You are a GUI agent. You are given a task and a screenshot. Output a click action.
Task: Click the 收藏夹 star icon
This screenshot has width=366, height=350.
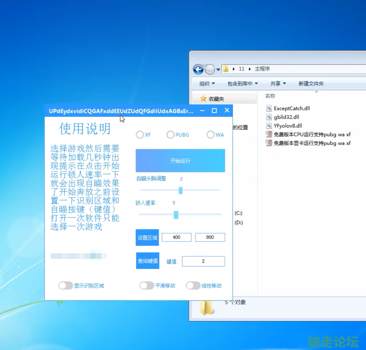pos(203,99)
